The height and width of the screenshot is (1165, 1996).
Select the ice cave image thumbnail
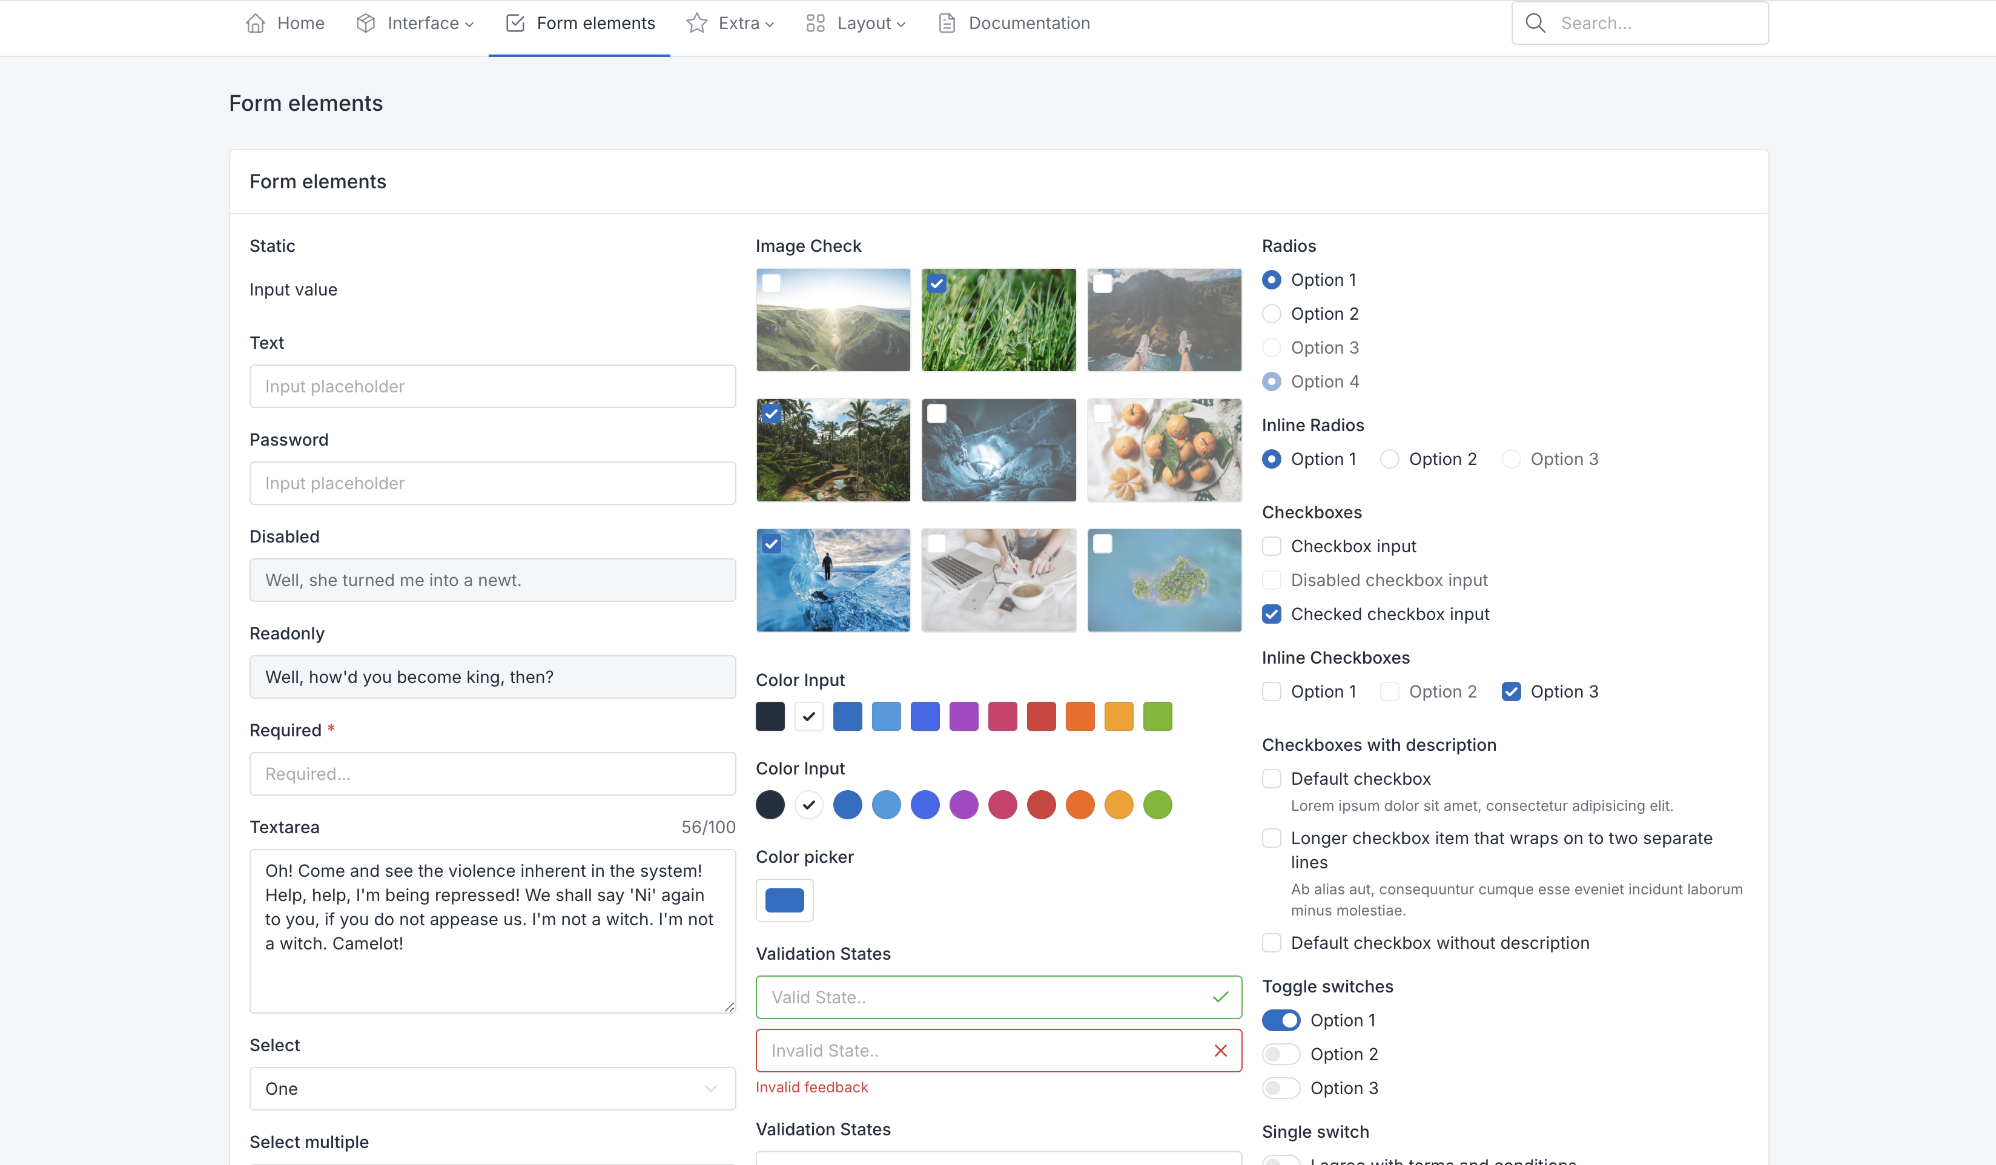click(999, 450)
